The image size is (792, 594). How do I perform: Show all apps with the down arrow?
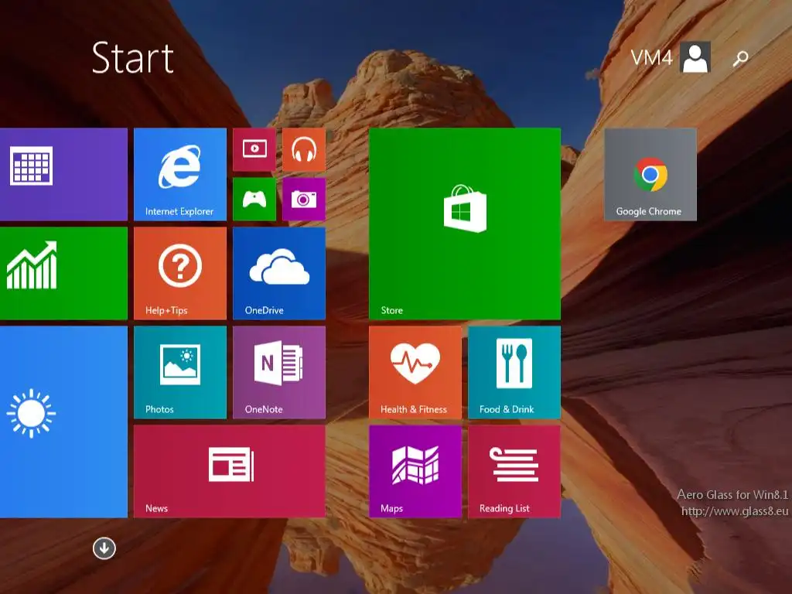click(x=104, y=548)
